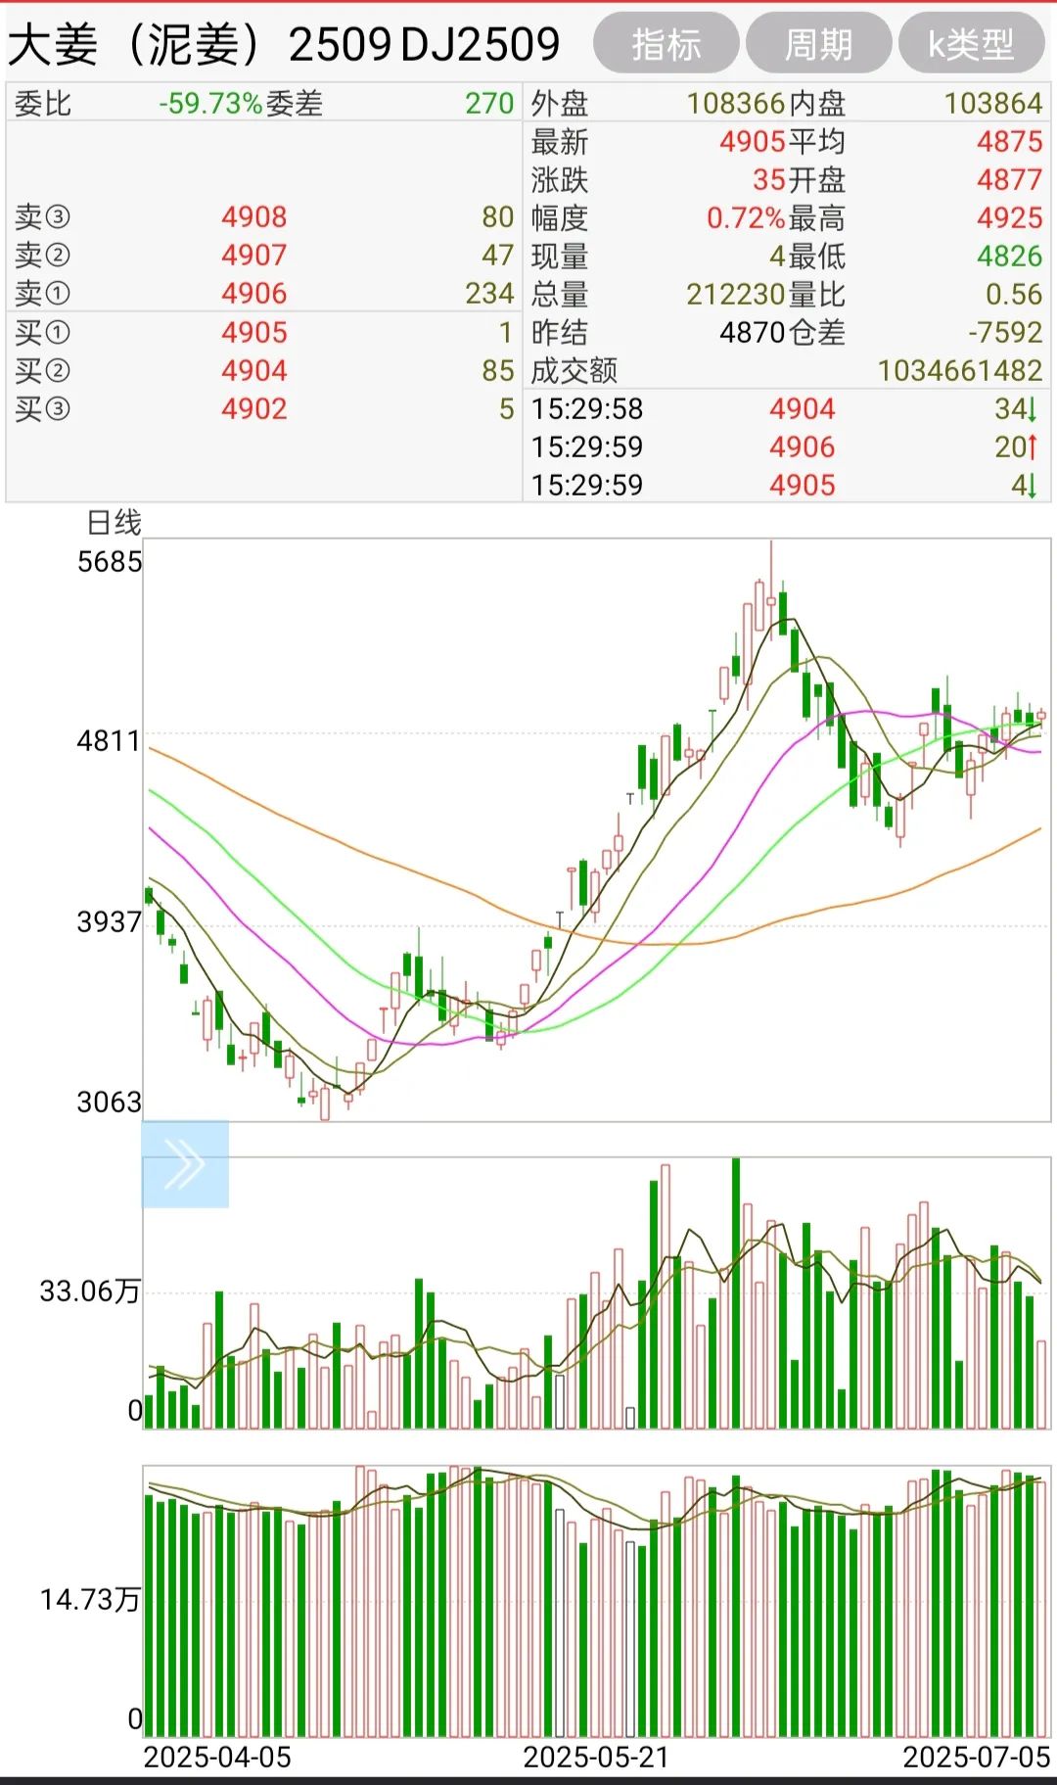Tap the 成交额 turnover value 1034661482
This screenshot has height=1785, width=1057.
pyautogui.click(x=959, y=371)
